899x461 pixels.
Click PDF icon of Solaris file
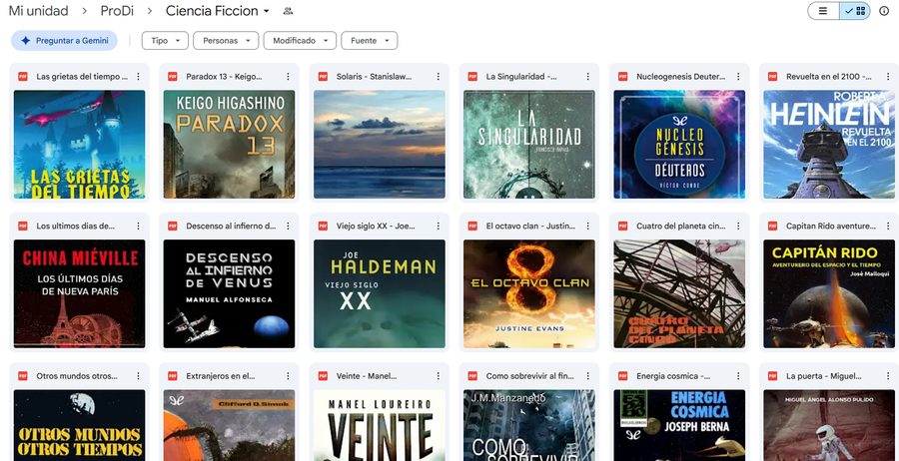323,77
